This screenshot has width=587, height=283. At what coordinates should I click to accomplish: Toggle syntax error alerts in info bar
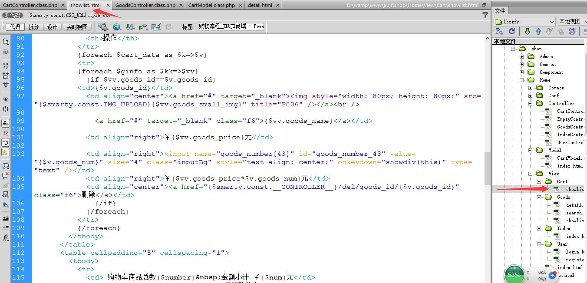point(6,152)
